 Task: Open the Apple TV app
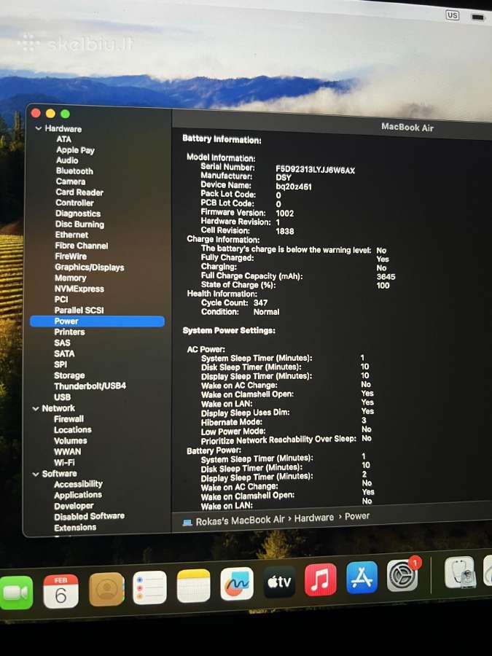pyautogui.click(x=279, y=582)
